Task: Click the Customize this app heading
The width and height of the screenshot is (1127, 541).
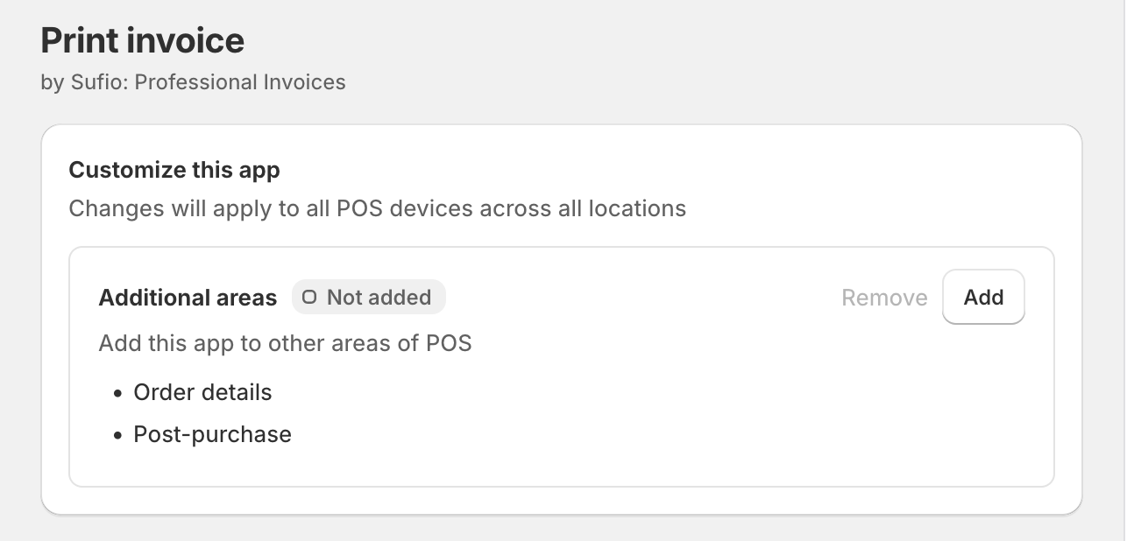Action: tap(174, 170)
